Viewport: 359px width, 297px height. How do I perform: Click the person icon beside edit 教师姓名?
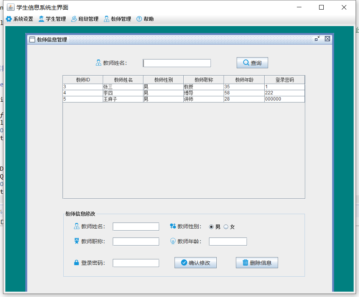[x=76, y=226]
